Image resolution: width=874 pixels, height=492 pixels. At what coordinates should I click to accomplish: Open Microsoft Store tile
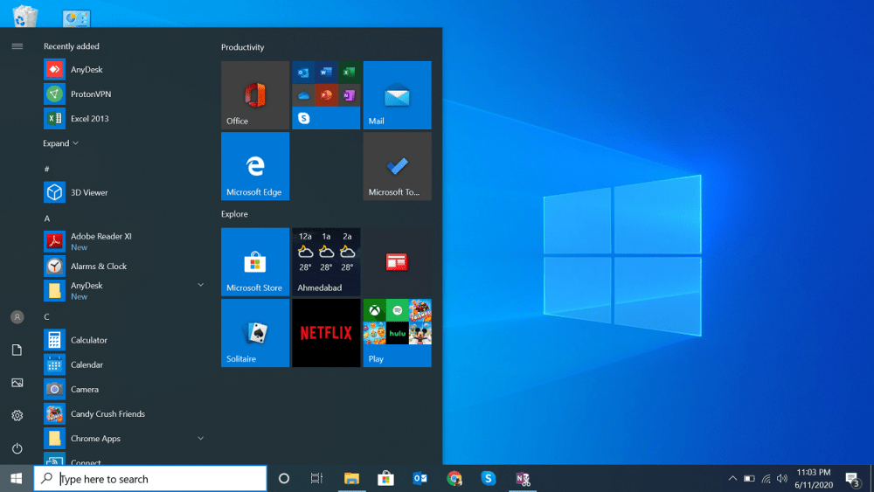click(x=255, y=262)
